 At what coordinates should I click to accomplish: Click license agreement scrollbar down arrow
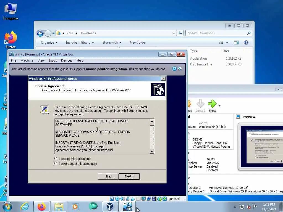[x=152, y=152]
